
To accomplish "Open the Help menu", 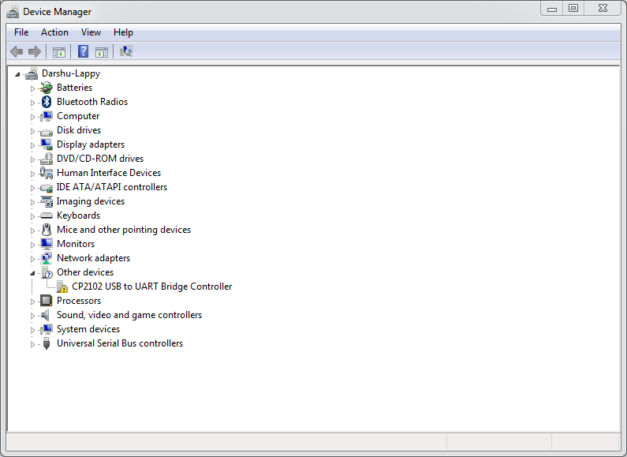I will click(x=123, y=32).
